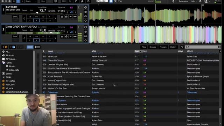This screenshot has width=224, height=126.
Task: Set deck 2 auto loop to 16 beats
Action: (x=50, y=41)
